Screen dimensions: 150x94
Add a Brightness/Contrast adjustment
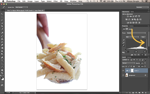point(128,16)
